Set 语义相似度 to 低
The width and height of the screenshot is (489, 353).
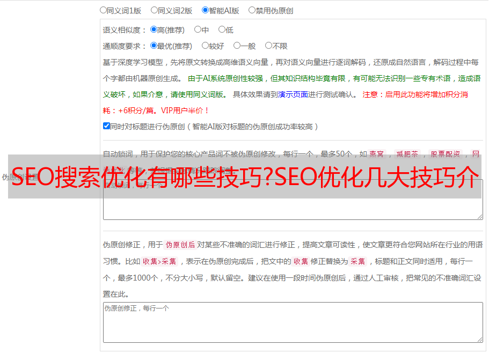coord(222,30)
